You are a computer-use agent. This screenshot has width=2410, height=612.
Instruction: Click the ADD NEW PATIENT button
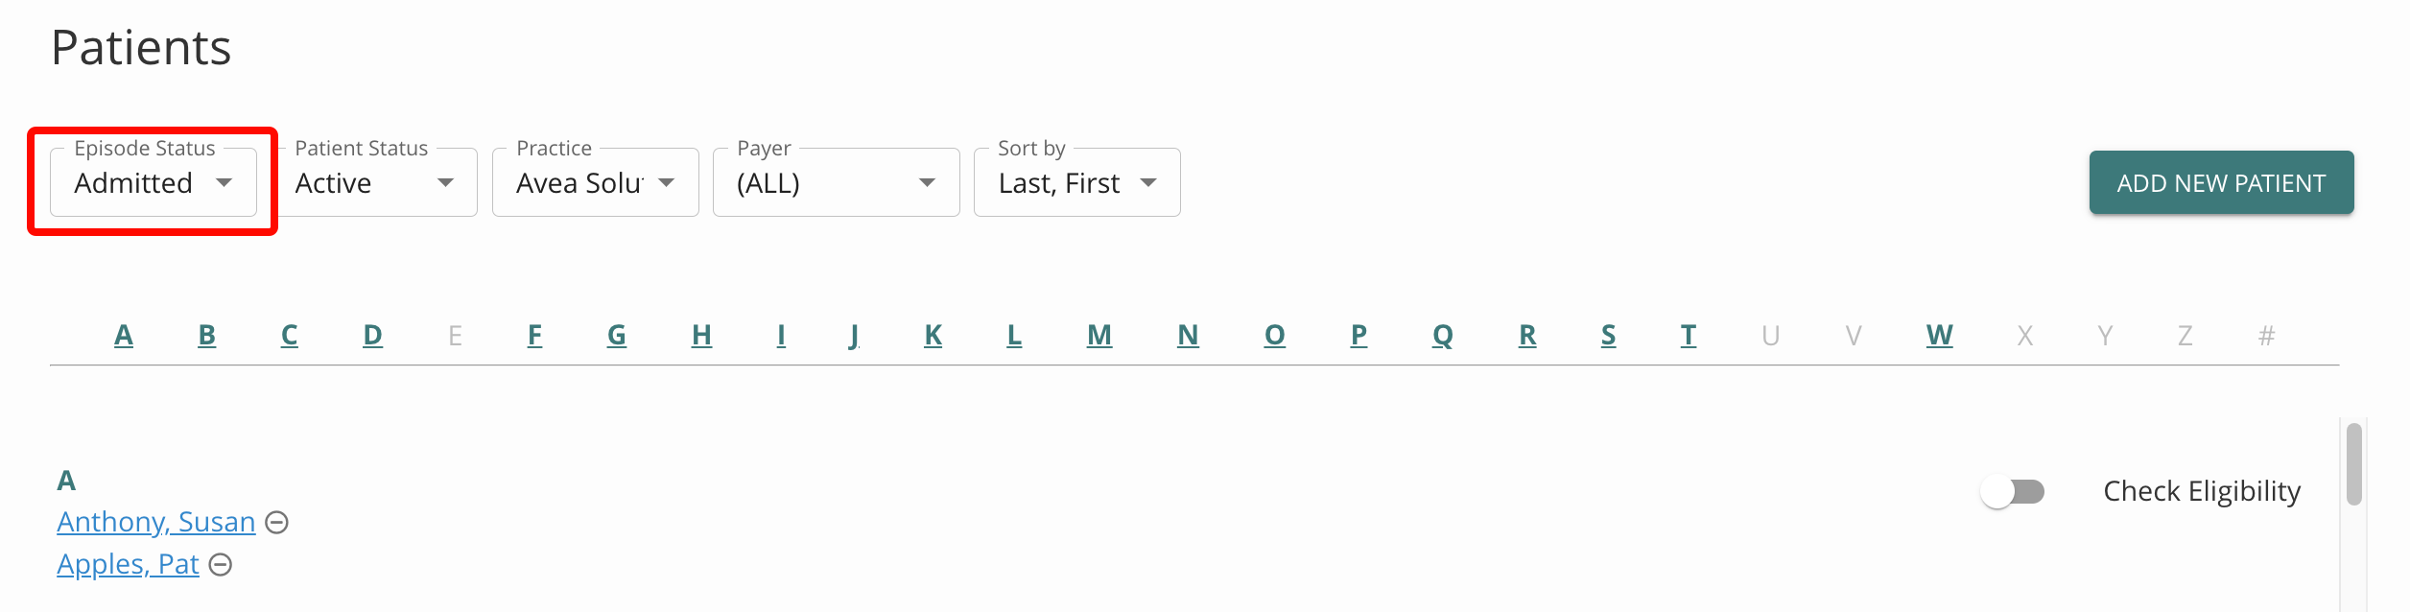2222,182
